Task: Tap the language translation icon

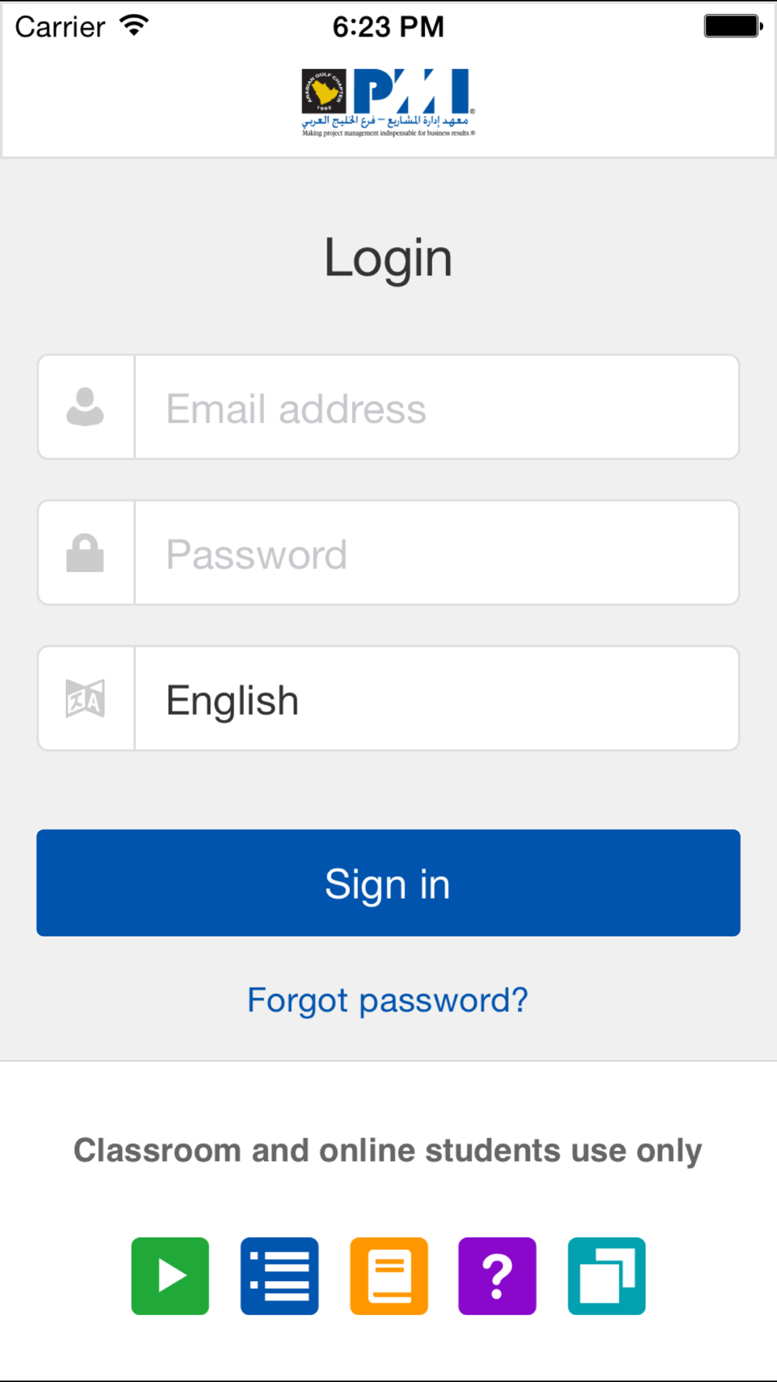Action: [85, 698]
